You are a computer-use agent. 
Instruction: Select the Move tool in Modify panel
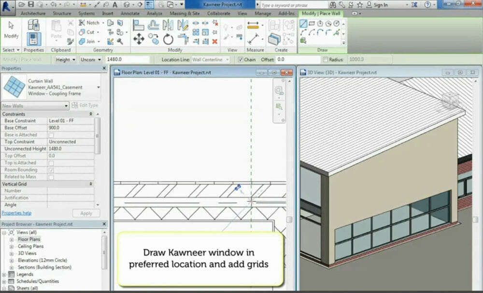pyautogui.click(x=139, y=39)
